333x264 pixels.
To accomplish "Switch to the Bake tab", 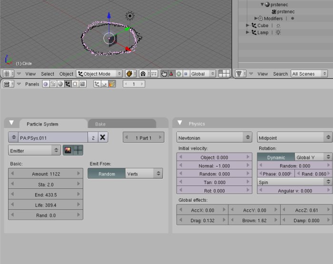I will coord(100,124).
